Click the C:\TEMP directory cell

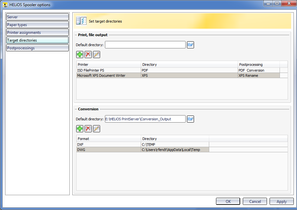coord(175,144)
